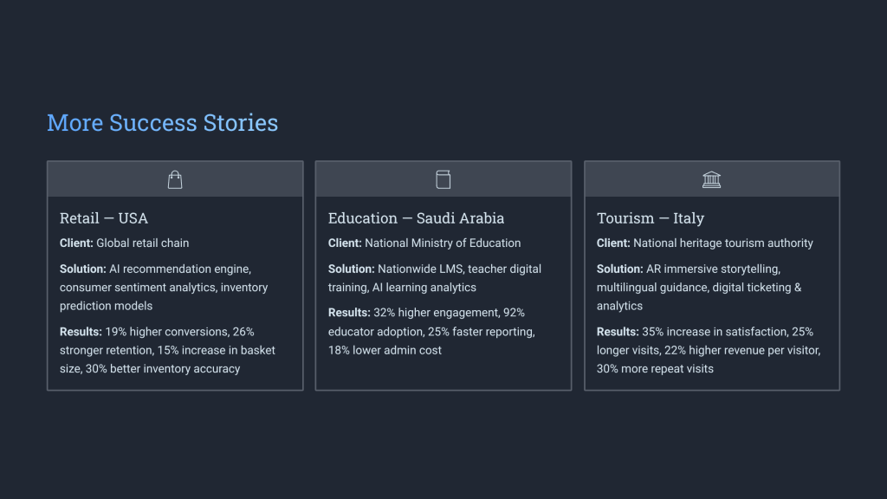Click the AR immersive storytelling solution text
This screenshot has height=499, width=887.
[713, 269]
